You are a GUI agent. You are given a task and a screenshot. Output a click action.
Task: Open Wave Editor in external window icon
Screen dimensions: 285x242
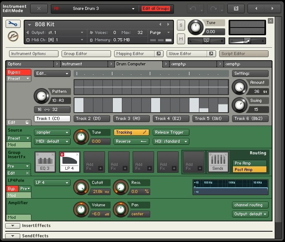click(x=211, y=54)
